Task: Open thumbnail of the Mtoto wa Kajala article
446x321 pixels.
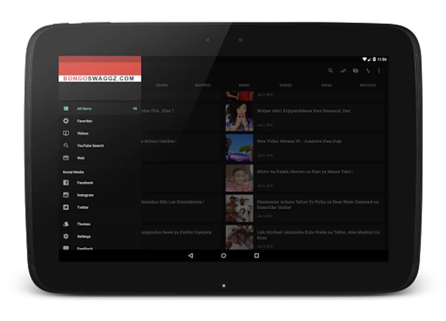Action: click(240, 178)
